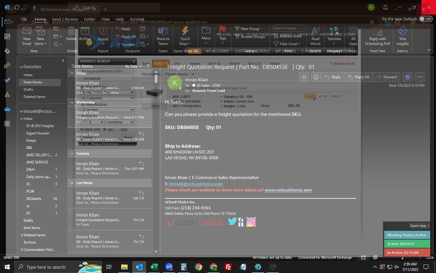Archive the message using the Archive icon
Screen dimensions: 436x273
(85, 33)
